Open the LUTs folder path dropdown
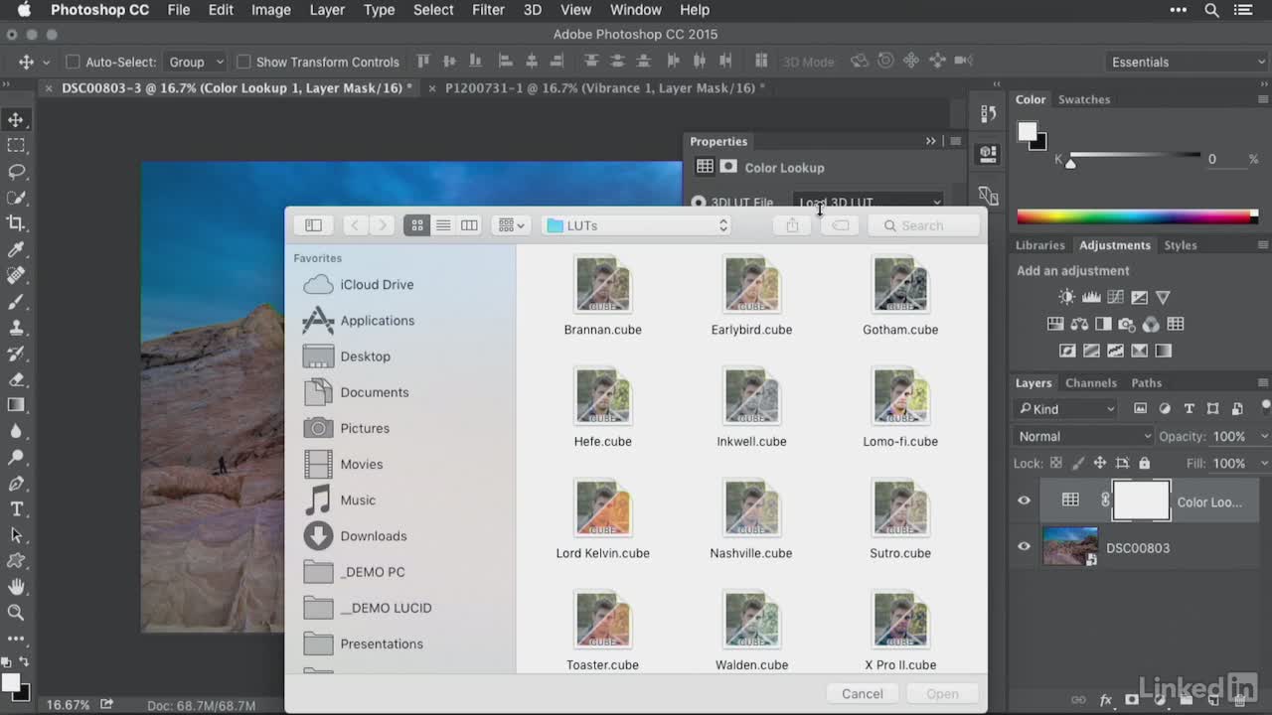This screenshot has height=715, width=1272. (x=637, y=225)
